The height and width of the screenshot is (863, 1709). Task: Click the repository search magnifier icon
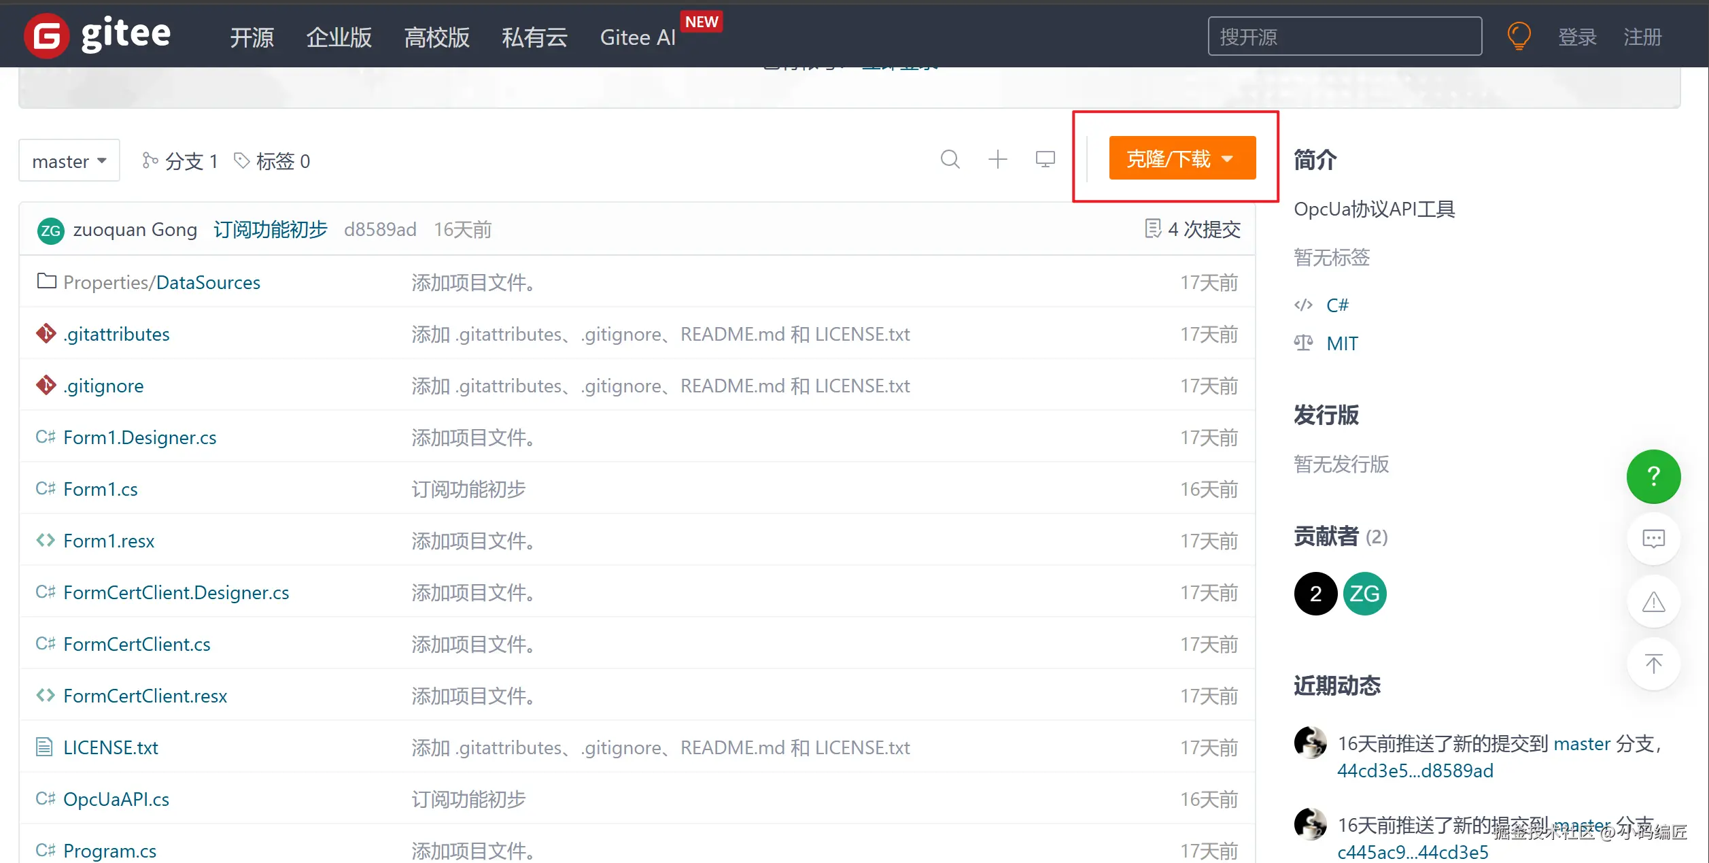tap(950, 160)
